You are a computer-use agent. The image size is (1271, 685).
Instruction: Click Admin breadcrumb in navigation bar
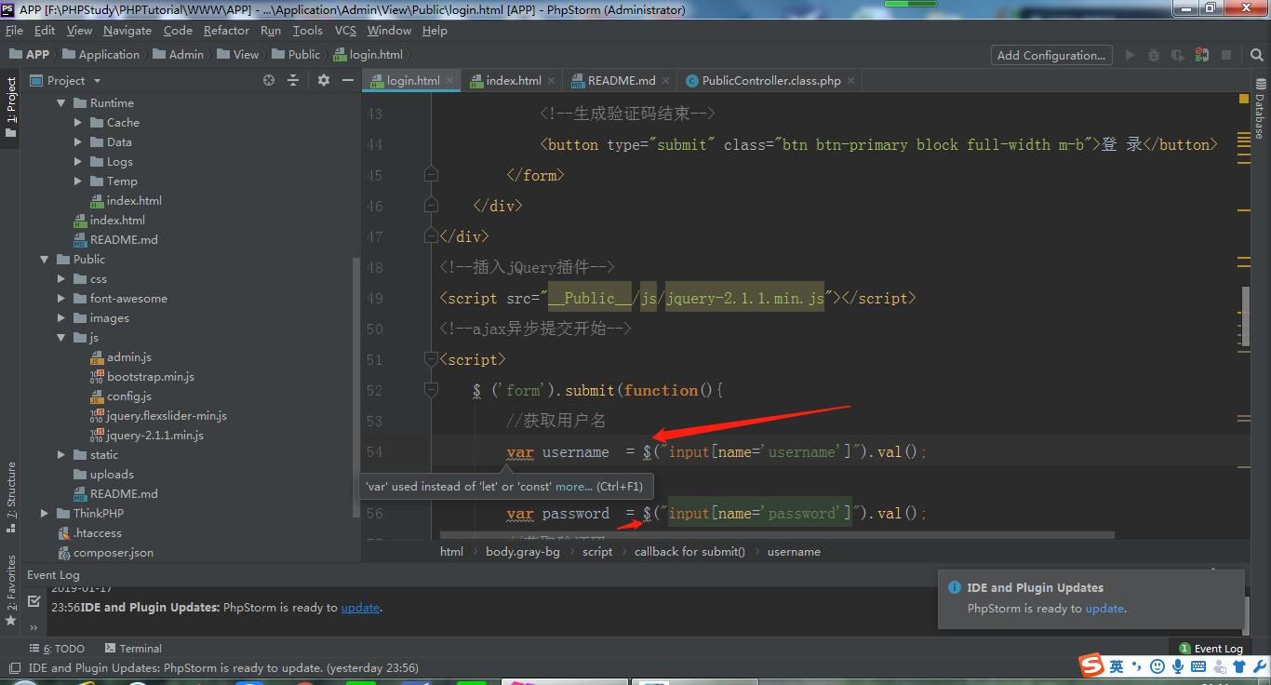[178, 55]
